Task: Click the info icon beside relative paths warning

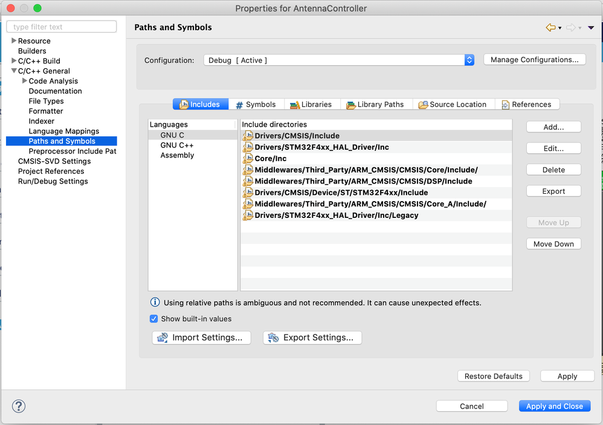Action: tap(155, 302)
